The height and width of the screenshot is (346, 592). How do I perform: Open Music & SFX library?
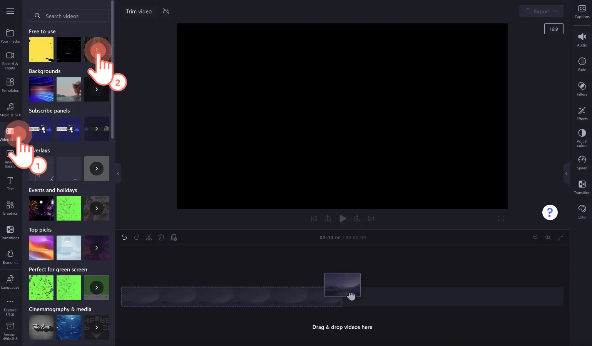[10, 109]
